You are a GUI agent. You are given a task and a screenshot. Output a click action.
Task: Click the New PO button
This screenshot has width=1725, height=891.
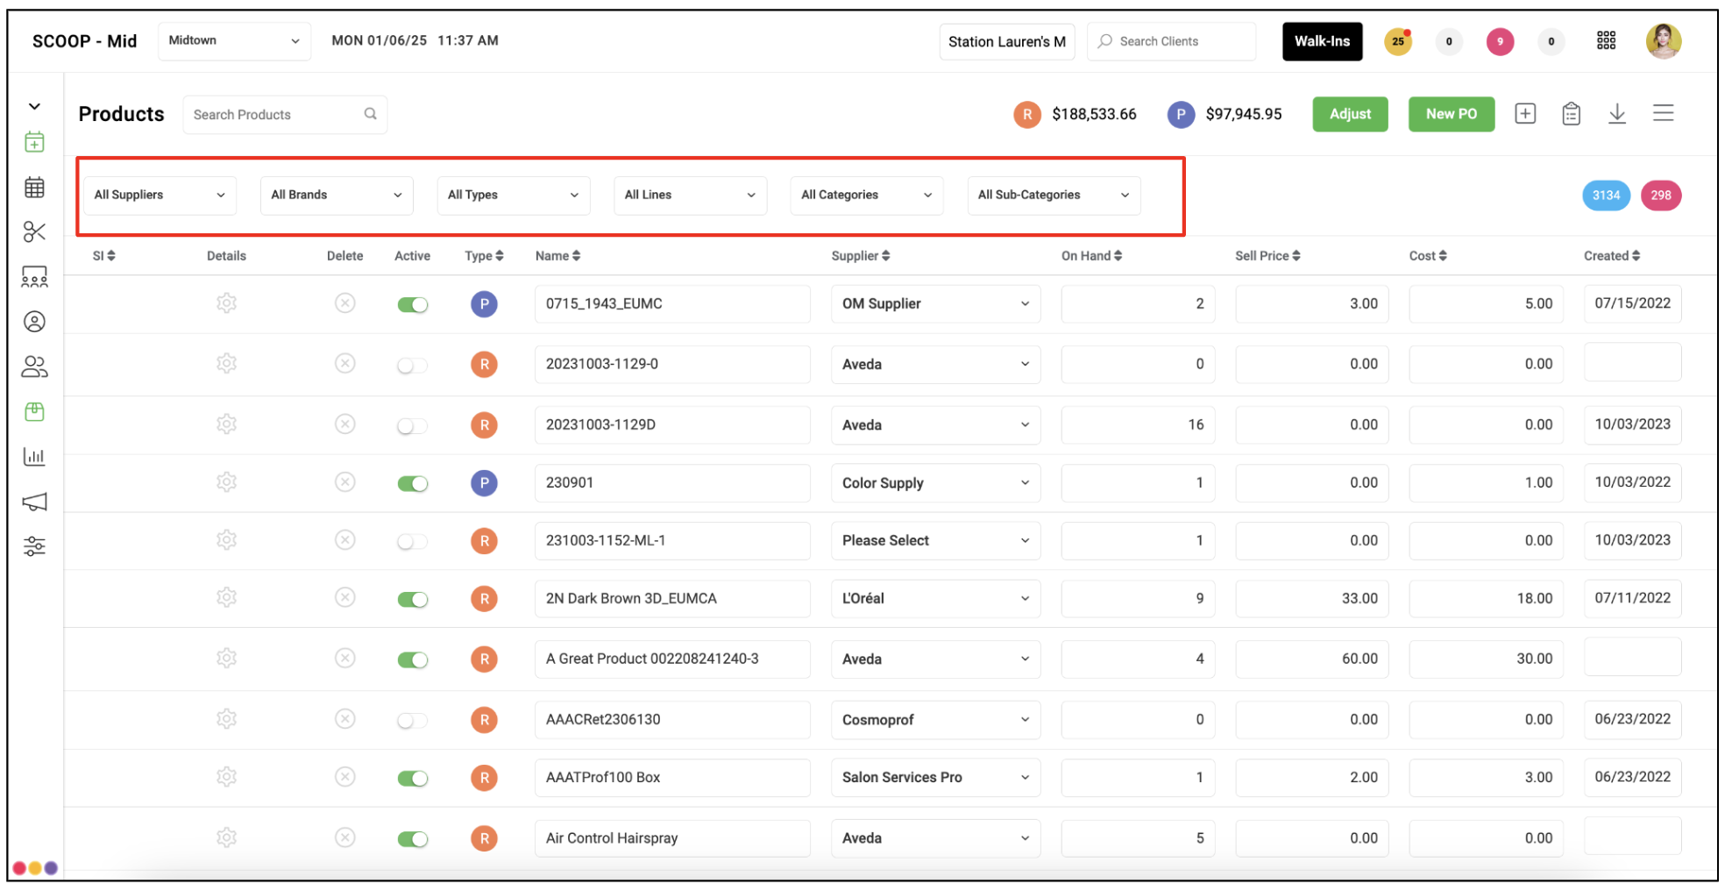[1452, 114]
